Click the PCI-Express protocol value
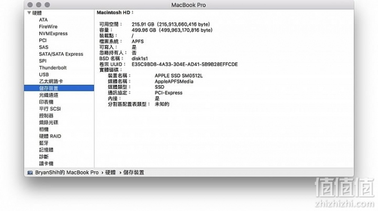Image resolution: width=378 pixels, height=211 pixels. [x=169, y=93]
